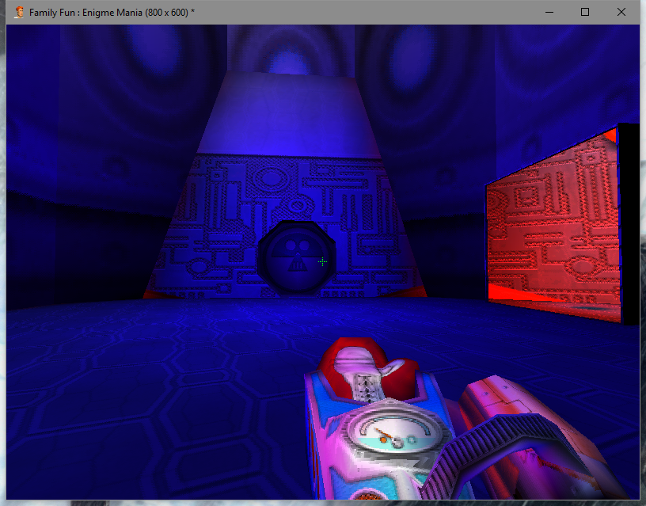Click the skull emblem on the blue wall
This screenshot has width=646, height=506.
pos(297,258)
